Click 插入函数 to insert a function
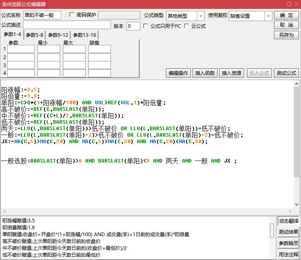The image size is (301, 260). [x=205, y=73]
